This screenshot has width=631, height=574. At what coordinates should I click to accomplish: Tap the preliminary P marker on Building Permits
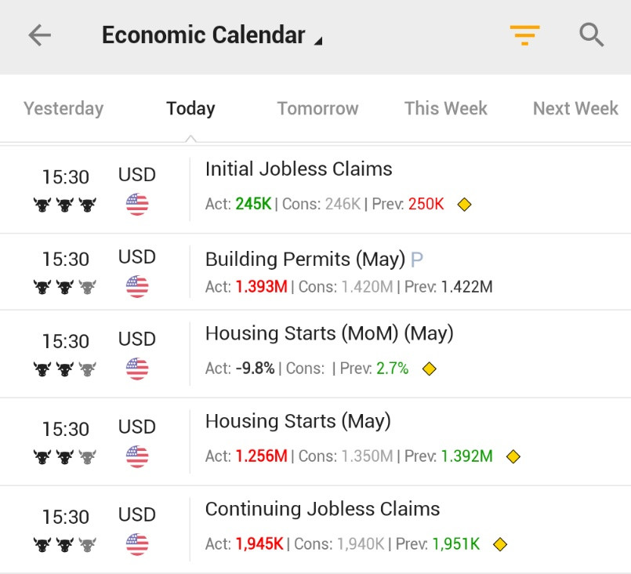[x=416, y=260]
